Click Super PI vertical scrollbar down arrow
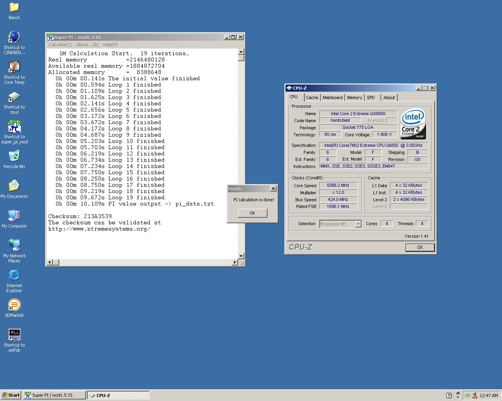The width and height of the screenshot is (502, 401). (241, 256)
